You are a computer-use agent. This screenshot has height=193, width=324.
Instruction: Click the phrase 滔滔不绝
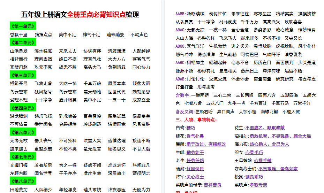293,71
